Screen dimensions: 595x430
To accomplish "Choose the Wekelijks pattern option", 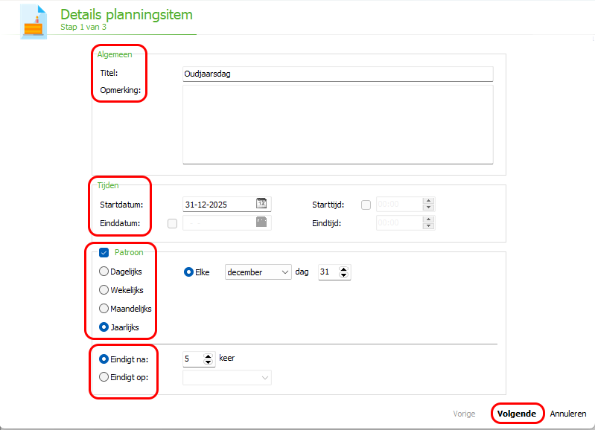I will coord(104,290).
